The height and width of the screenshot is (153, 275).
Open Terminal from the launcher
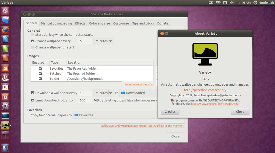(5, 116)
